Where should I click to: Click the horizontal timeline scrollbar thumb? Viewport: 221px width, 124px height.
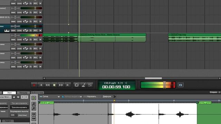[153, 78]
